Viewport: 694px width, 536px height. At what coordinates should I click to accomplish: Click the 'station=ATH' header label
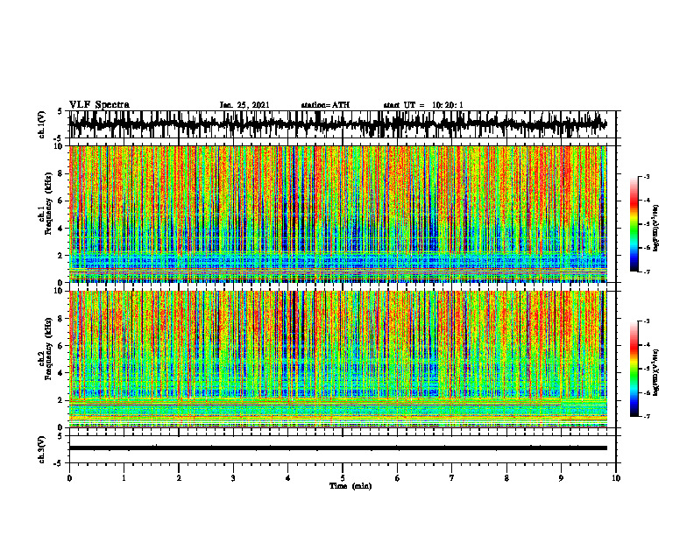pos(325,105)
